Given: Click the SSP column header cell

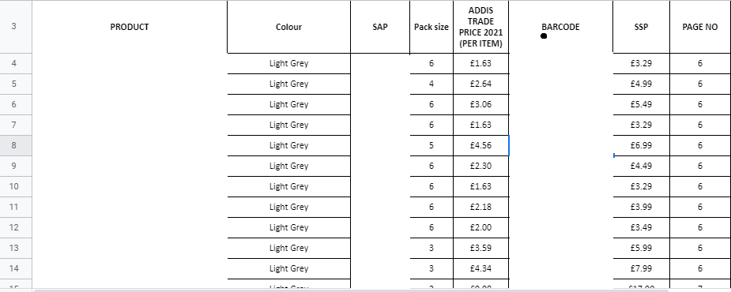Looking at the screenshot, I should tap(641, 27).
